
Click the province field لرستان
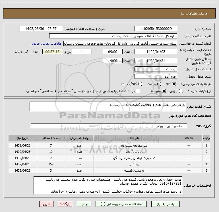156,69
